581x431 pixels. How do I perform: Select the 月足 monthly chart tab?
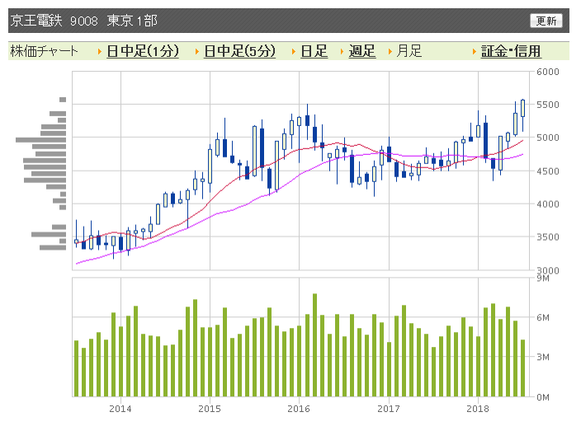coord(409,51)
